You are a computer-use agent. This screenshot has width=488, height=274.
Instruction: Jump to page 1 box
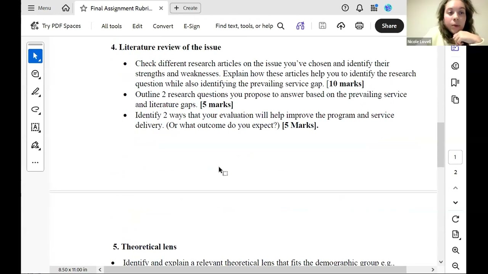455,157
